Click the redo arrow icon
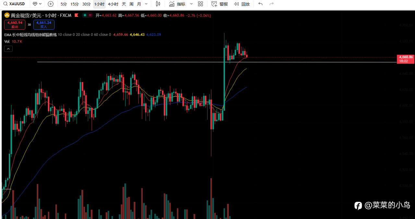 272,4
